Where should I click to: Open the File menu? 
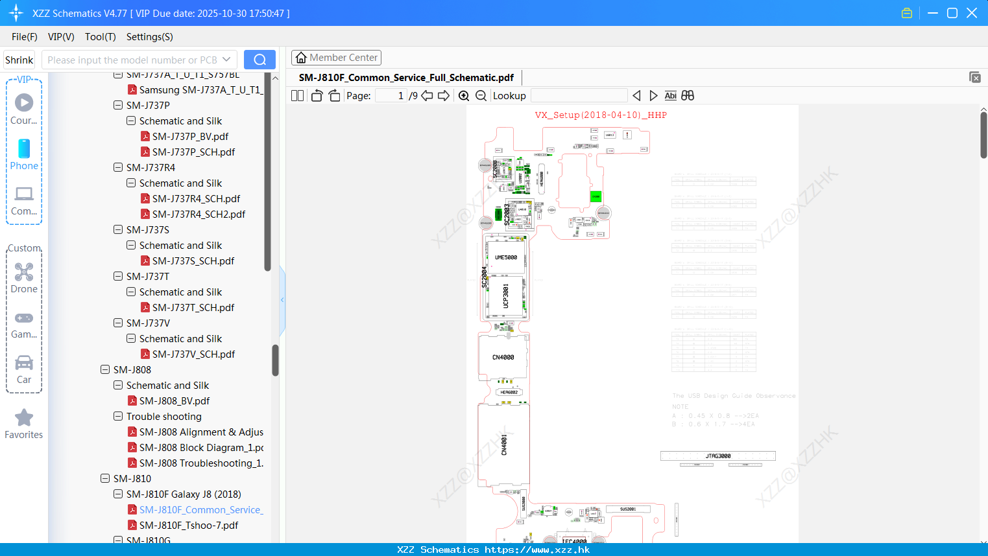coord(25,37)
